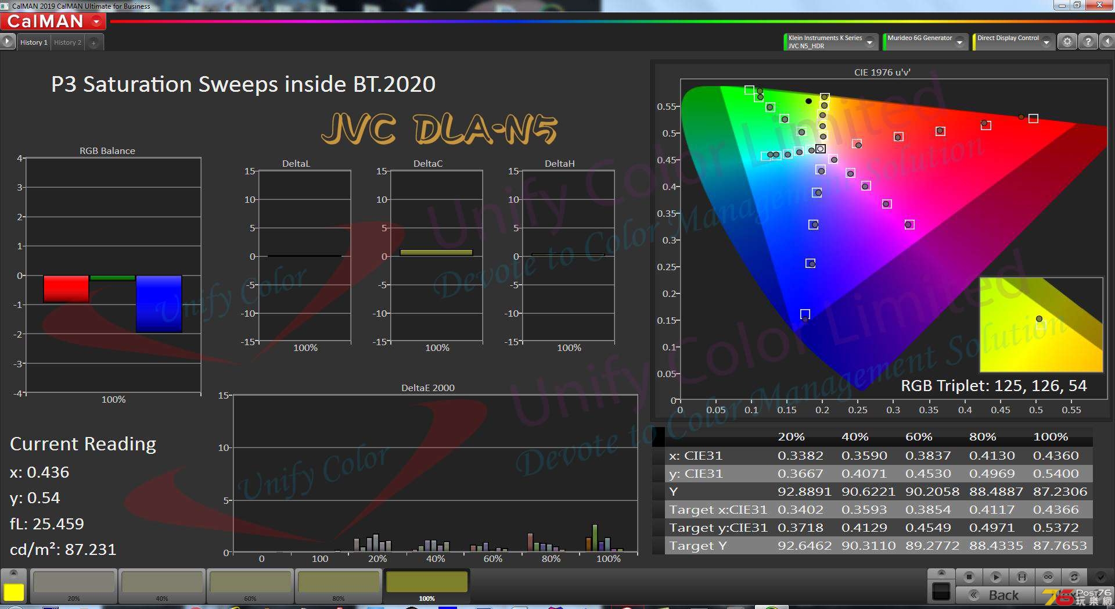Select the 100% saturation patch
1115x609 pixels.
tap(427, 587)
